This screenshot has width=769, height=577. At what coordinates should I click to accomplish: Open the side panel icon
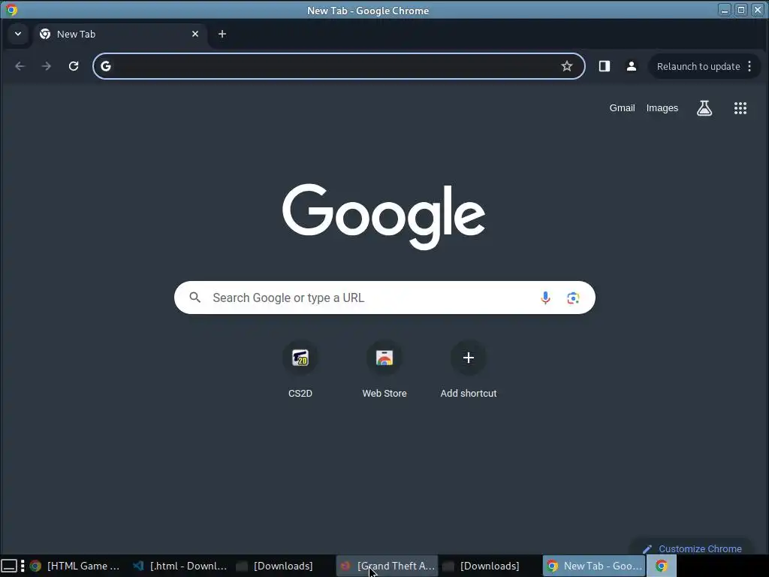tap(605, 66)
